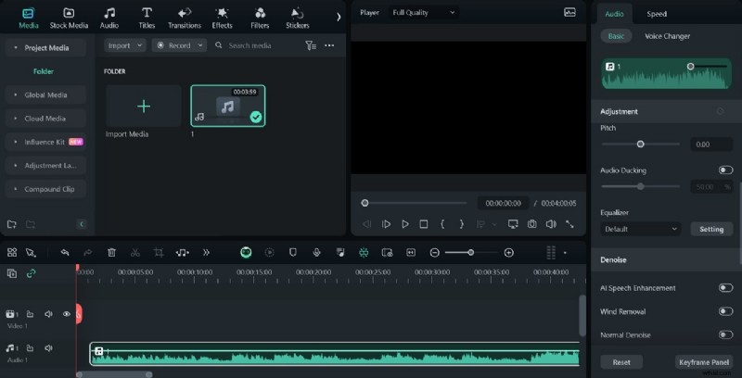Open the Transitions tab
742x378 pixels.
pyautogui.click(x=185, y=18)
